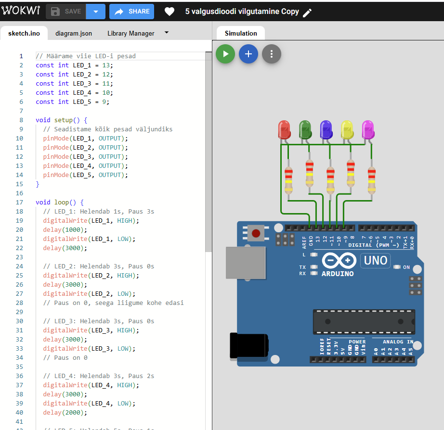Place cursor on the void loop() line
444x430 pixels.
(59, 202)
